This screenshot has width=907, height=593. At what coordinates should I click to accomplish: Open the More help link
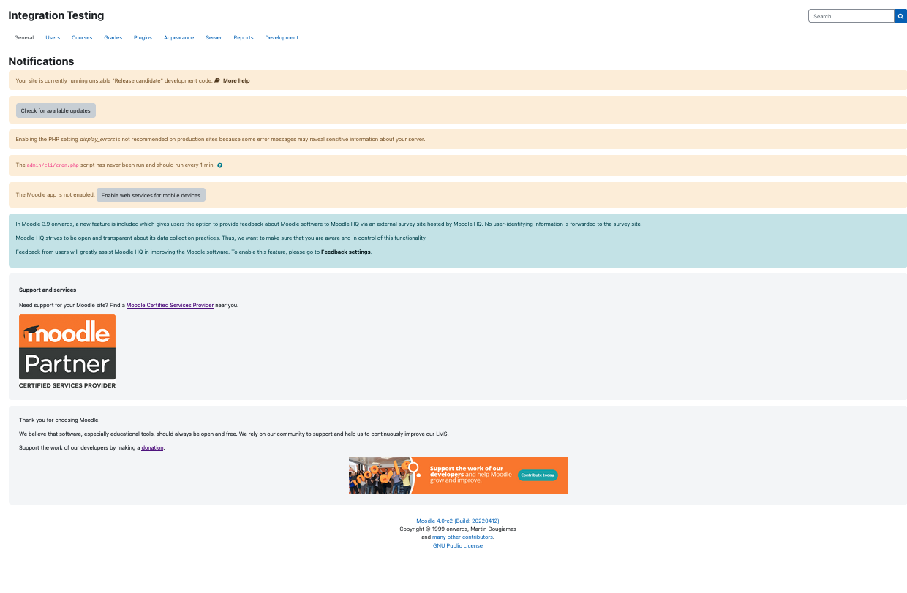236,80
